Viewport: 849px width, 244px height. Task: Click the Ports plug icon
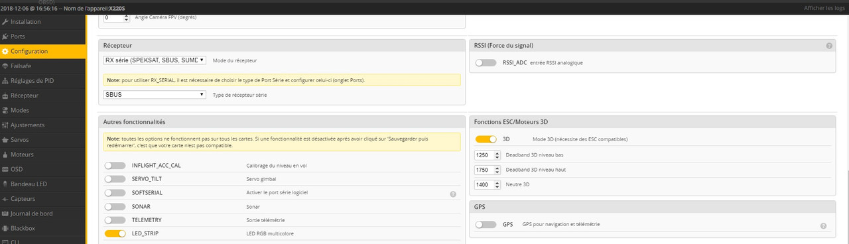click(x=5, y=36)
